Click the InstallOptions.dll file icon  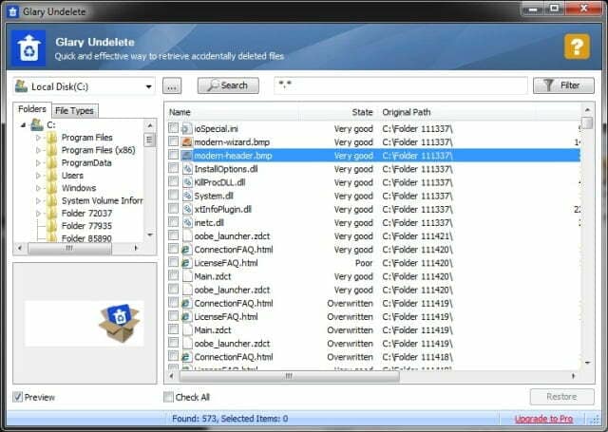point(187,168)
